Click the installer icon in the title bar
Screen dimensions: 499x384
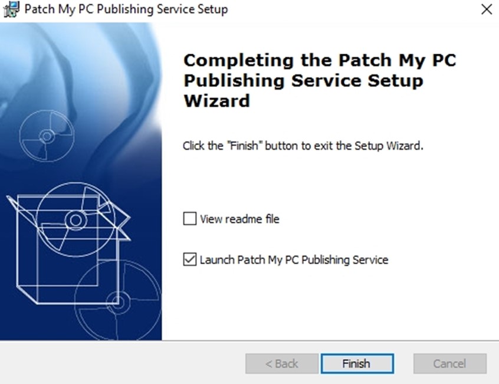tap(11, 9)
